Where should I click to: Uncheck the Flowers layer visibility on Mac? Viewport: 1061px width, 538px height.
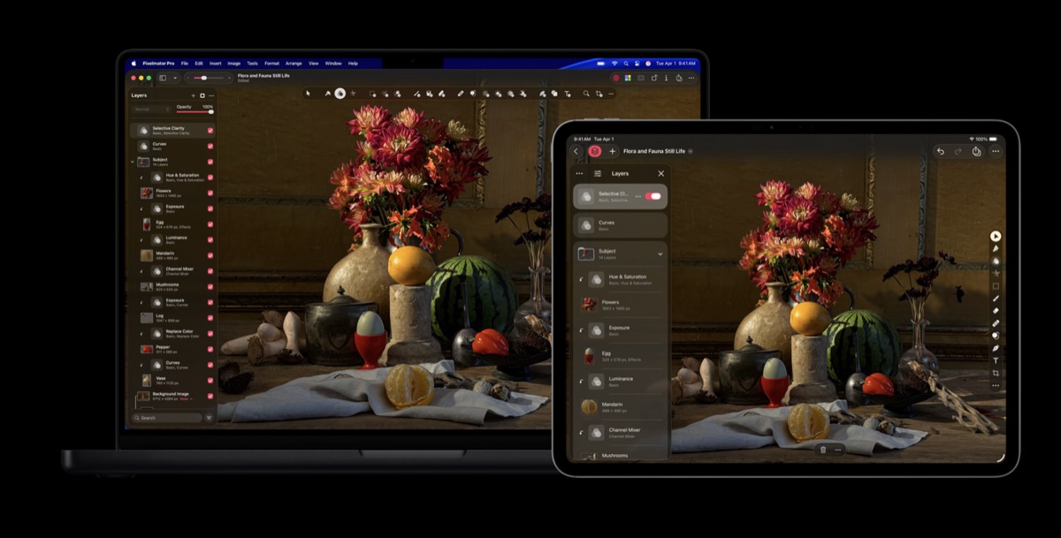pyautogui.click(x=210, y=192)
